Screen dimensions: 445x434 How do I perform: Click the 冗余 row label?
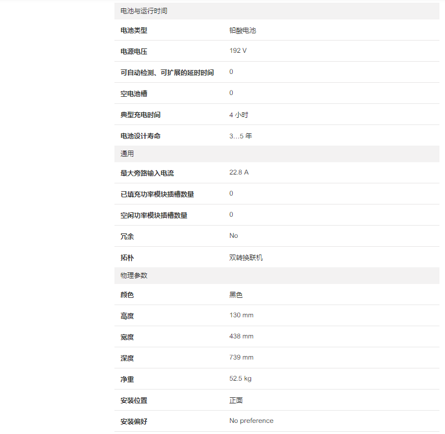pyautogui.click(x=127, y=236)
